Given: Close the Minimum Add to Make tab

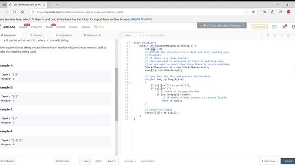Looking at the screenshot, I should tap(44, 5).
